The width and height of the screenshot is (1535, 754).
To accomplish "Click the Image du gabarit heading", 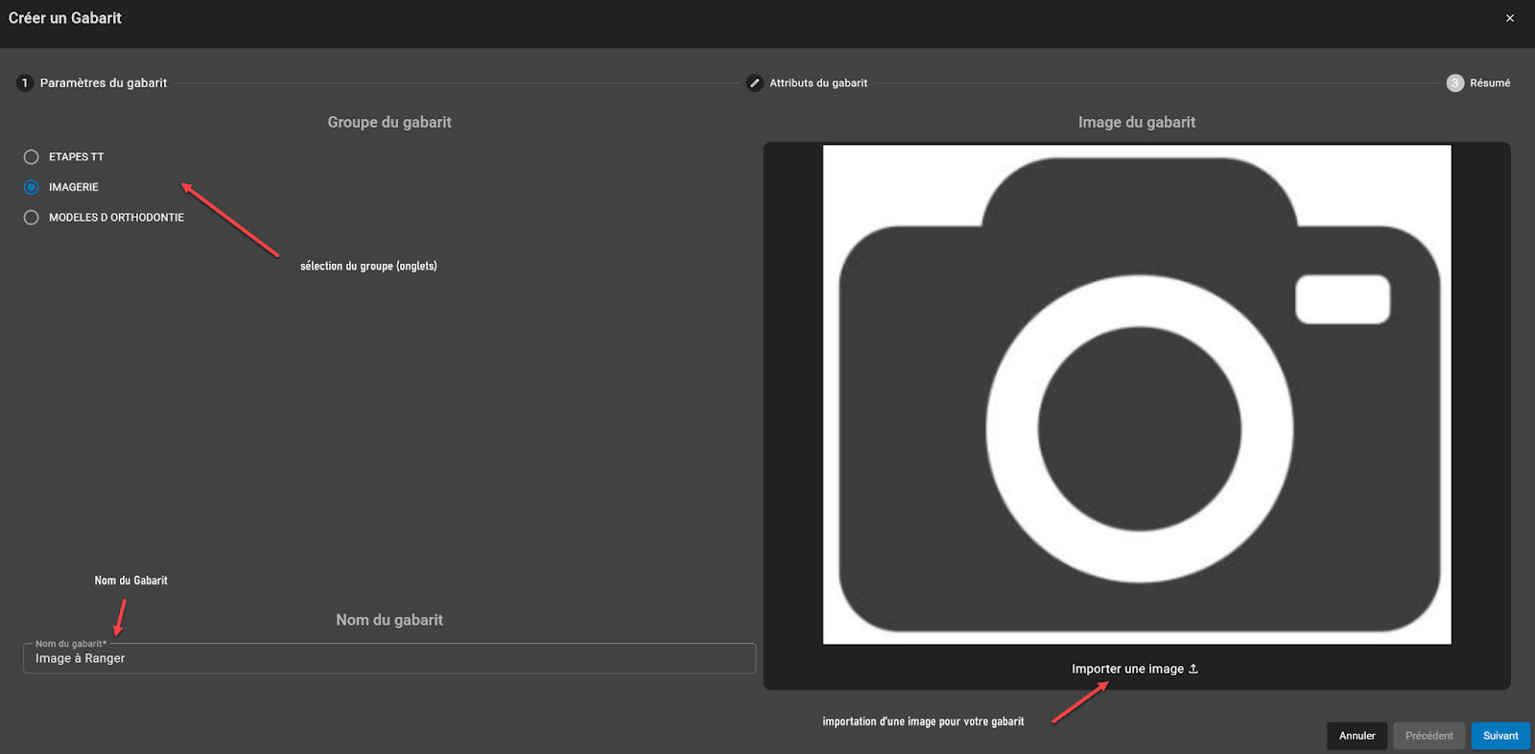I will pos(1137,123).
